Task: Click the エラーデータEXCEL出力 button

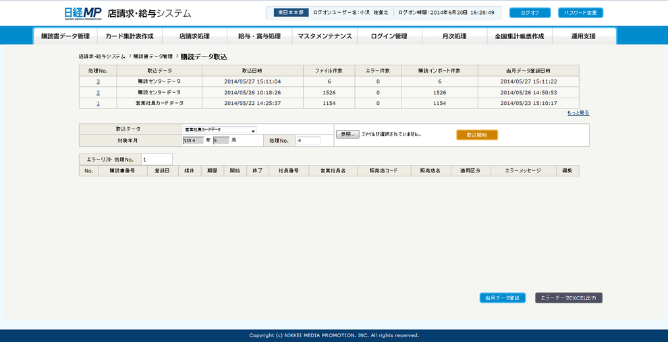Action: pos(569,298)
